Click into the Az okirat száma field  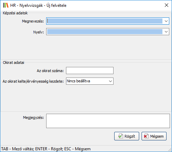90,71
